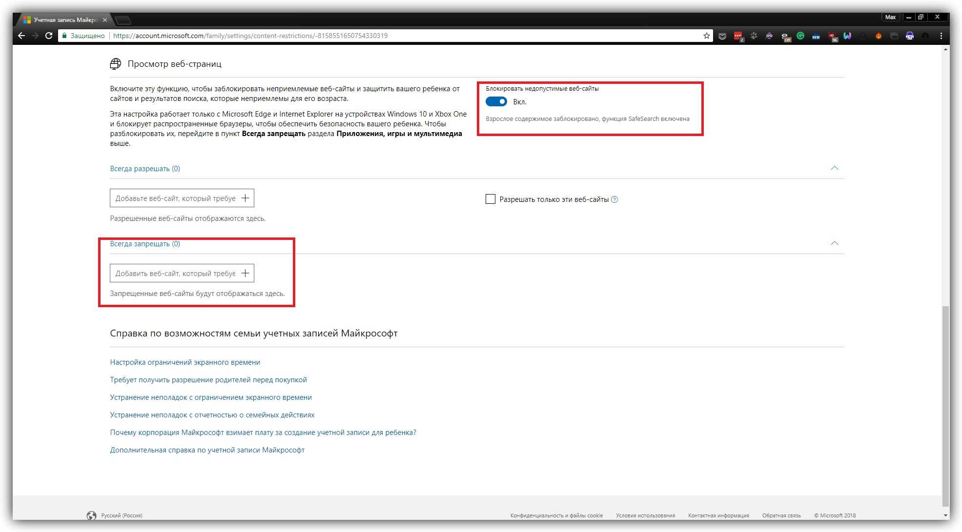Image resolution: width=962 pixels, height=532 pixels.
Task: Click the green Grammarly extension icon
Action: (x=800, y=36)
